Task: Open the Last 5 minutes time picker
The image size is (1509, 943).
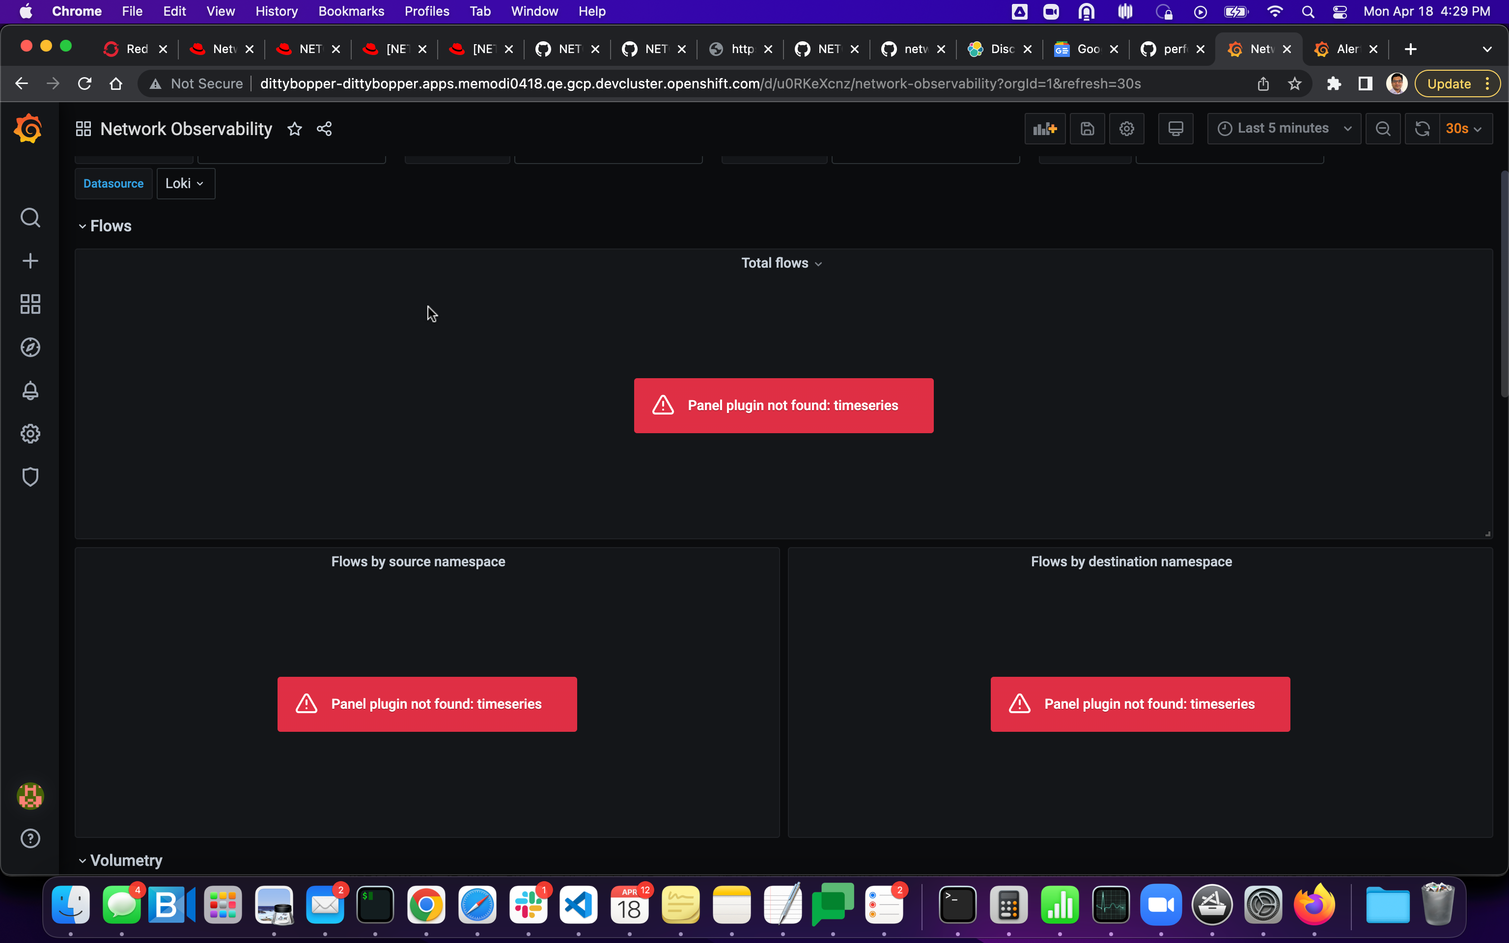Action: pos(1283,129)
